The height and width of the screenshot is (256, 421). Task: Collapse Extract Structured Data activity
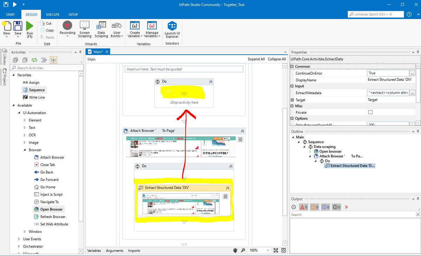(x=227, y=188)
